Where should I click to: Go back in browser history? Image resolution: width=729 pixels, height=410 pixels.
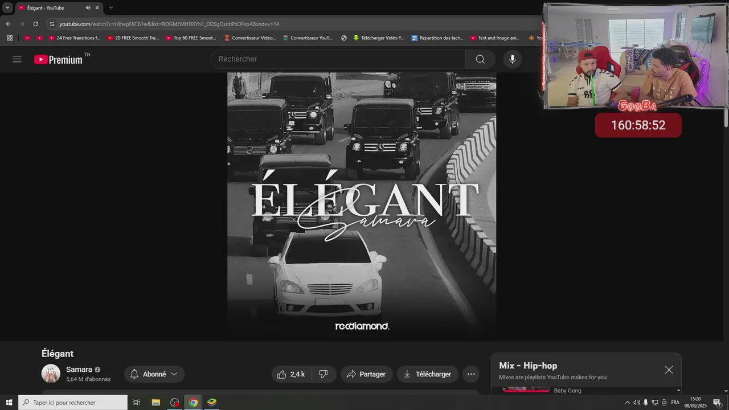pos(9,24)
